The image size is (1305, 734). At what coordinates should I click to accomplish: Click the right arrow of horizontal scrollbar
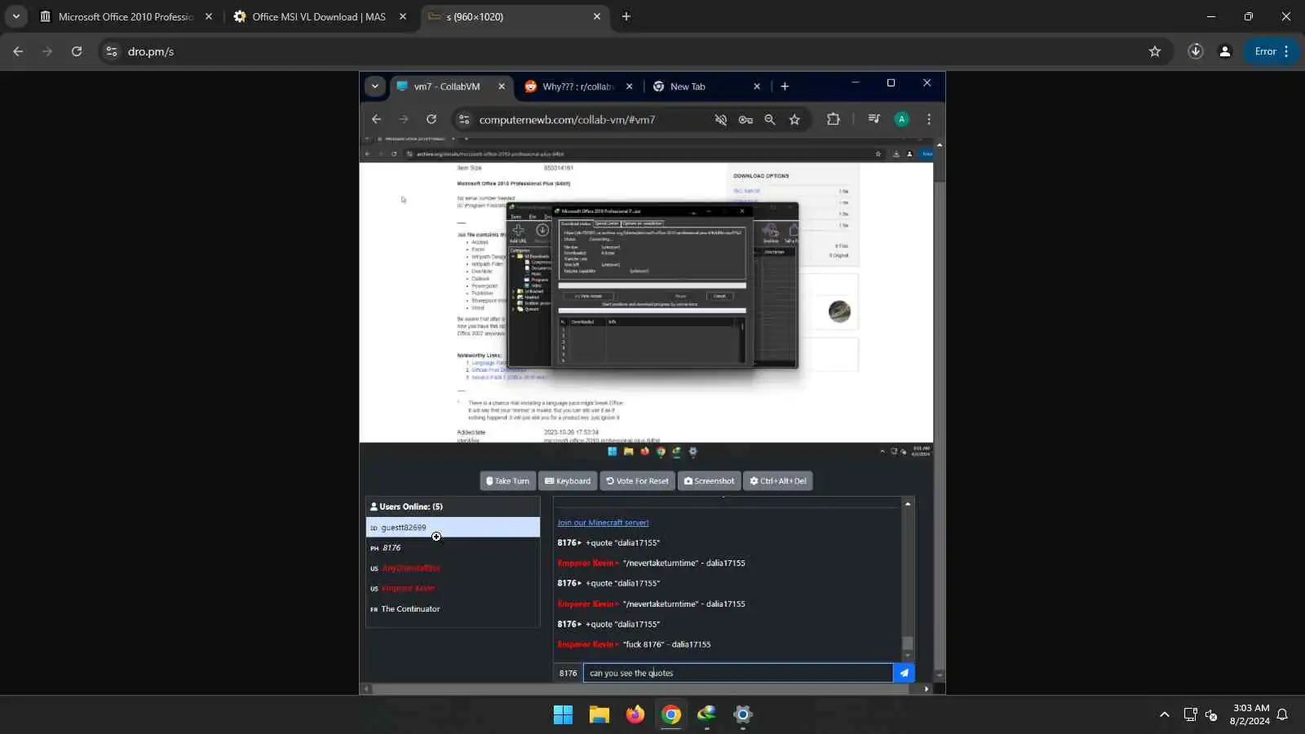point(926,689)
